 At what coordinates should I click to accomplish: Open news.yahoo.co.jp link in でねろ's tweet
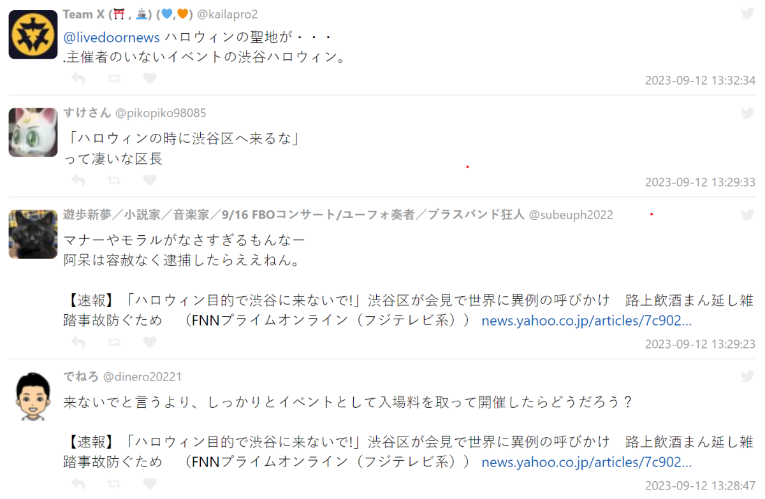pos(586,462)
